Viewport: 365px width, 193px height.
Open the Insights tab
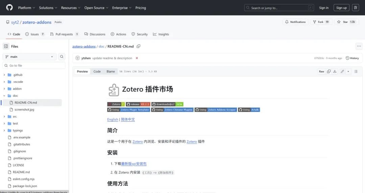pos(161,34)
